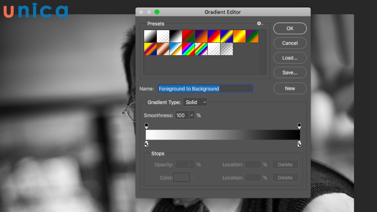Open the Presets gear menu
This screenshot has width=377, height=212.
(x=260, y=24)
